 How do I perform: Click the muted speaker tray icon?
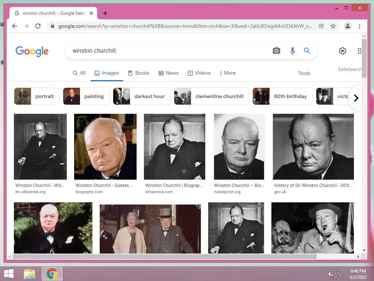[331, 274]
